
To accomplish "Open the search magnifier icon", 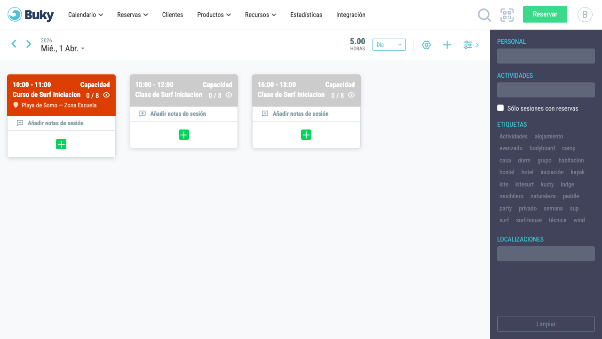I will (484, 15).
